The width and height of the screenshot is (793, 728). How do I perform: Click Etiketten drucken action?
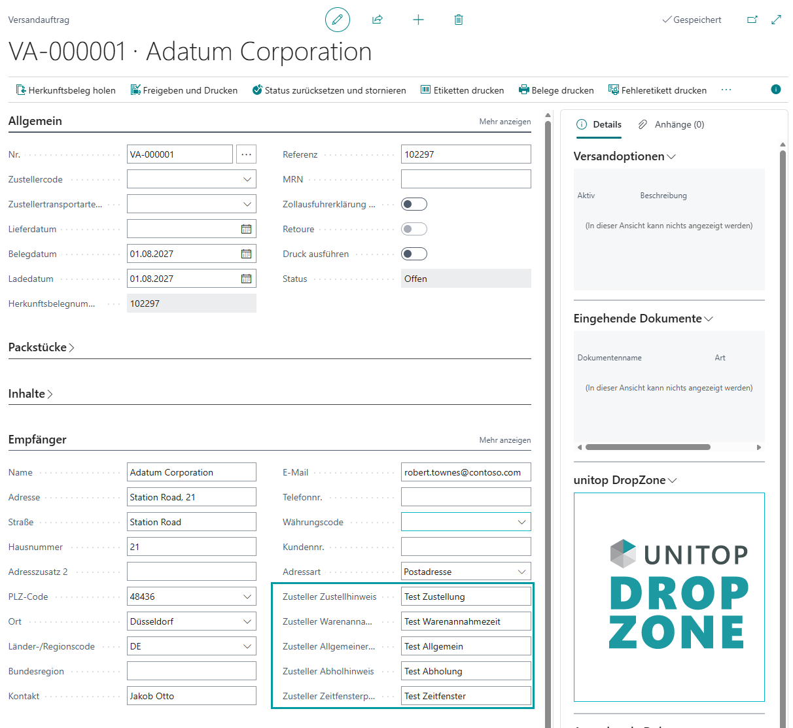tap(462, 90)
